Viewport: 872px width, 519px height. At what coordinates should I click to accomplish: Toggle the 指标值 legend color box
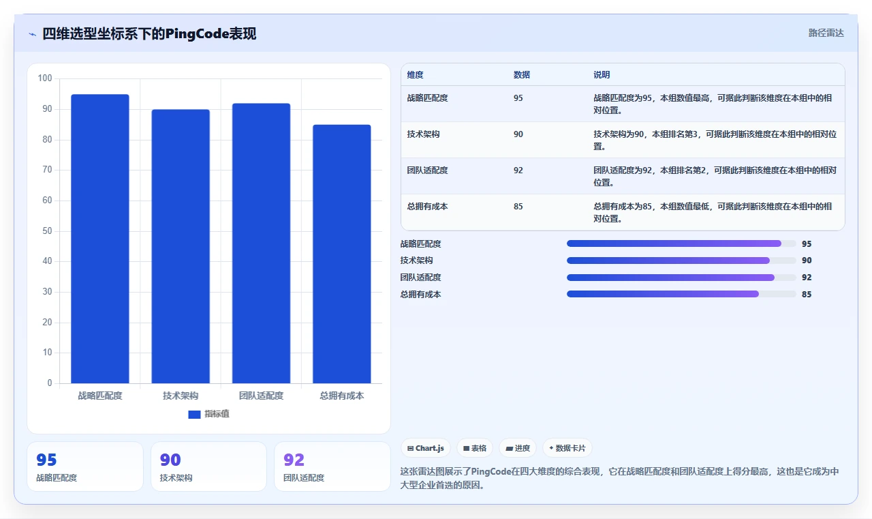[x=194, y=414]
